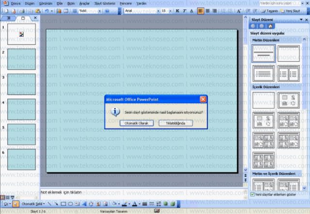Viewport: 310px width, 214px height.
Task: Toggle italic T formatting
Action: click(x=184, y=11)
